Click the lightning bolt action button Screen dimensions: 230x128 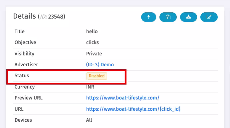(148, 17)
